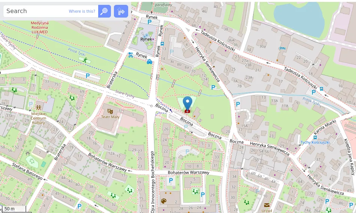Click the 'Karola Miarki' street label
The image size is (356, 213).
[325, 127]
